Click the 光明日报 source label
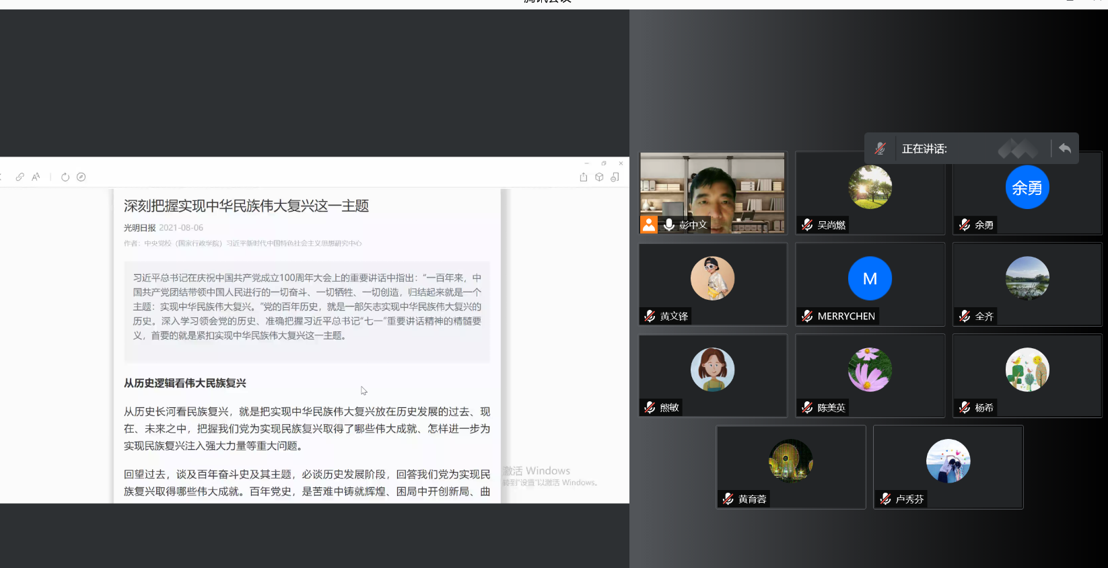Viewport: 1108px width, 568px height. click(x=139, y=228)
